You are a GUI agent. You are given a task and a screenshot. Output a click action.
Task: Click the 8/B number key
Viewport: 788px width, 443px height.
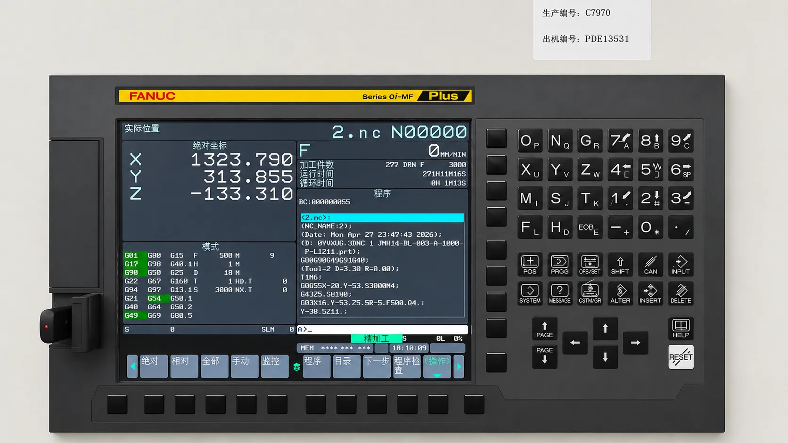coord(650,141)
